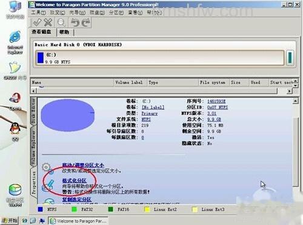The height and width of the screenshot is (225, 303).
Task: Open the 分区(P) menu
Action: point(116,13)
